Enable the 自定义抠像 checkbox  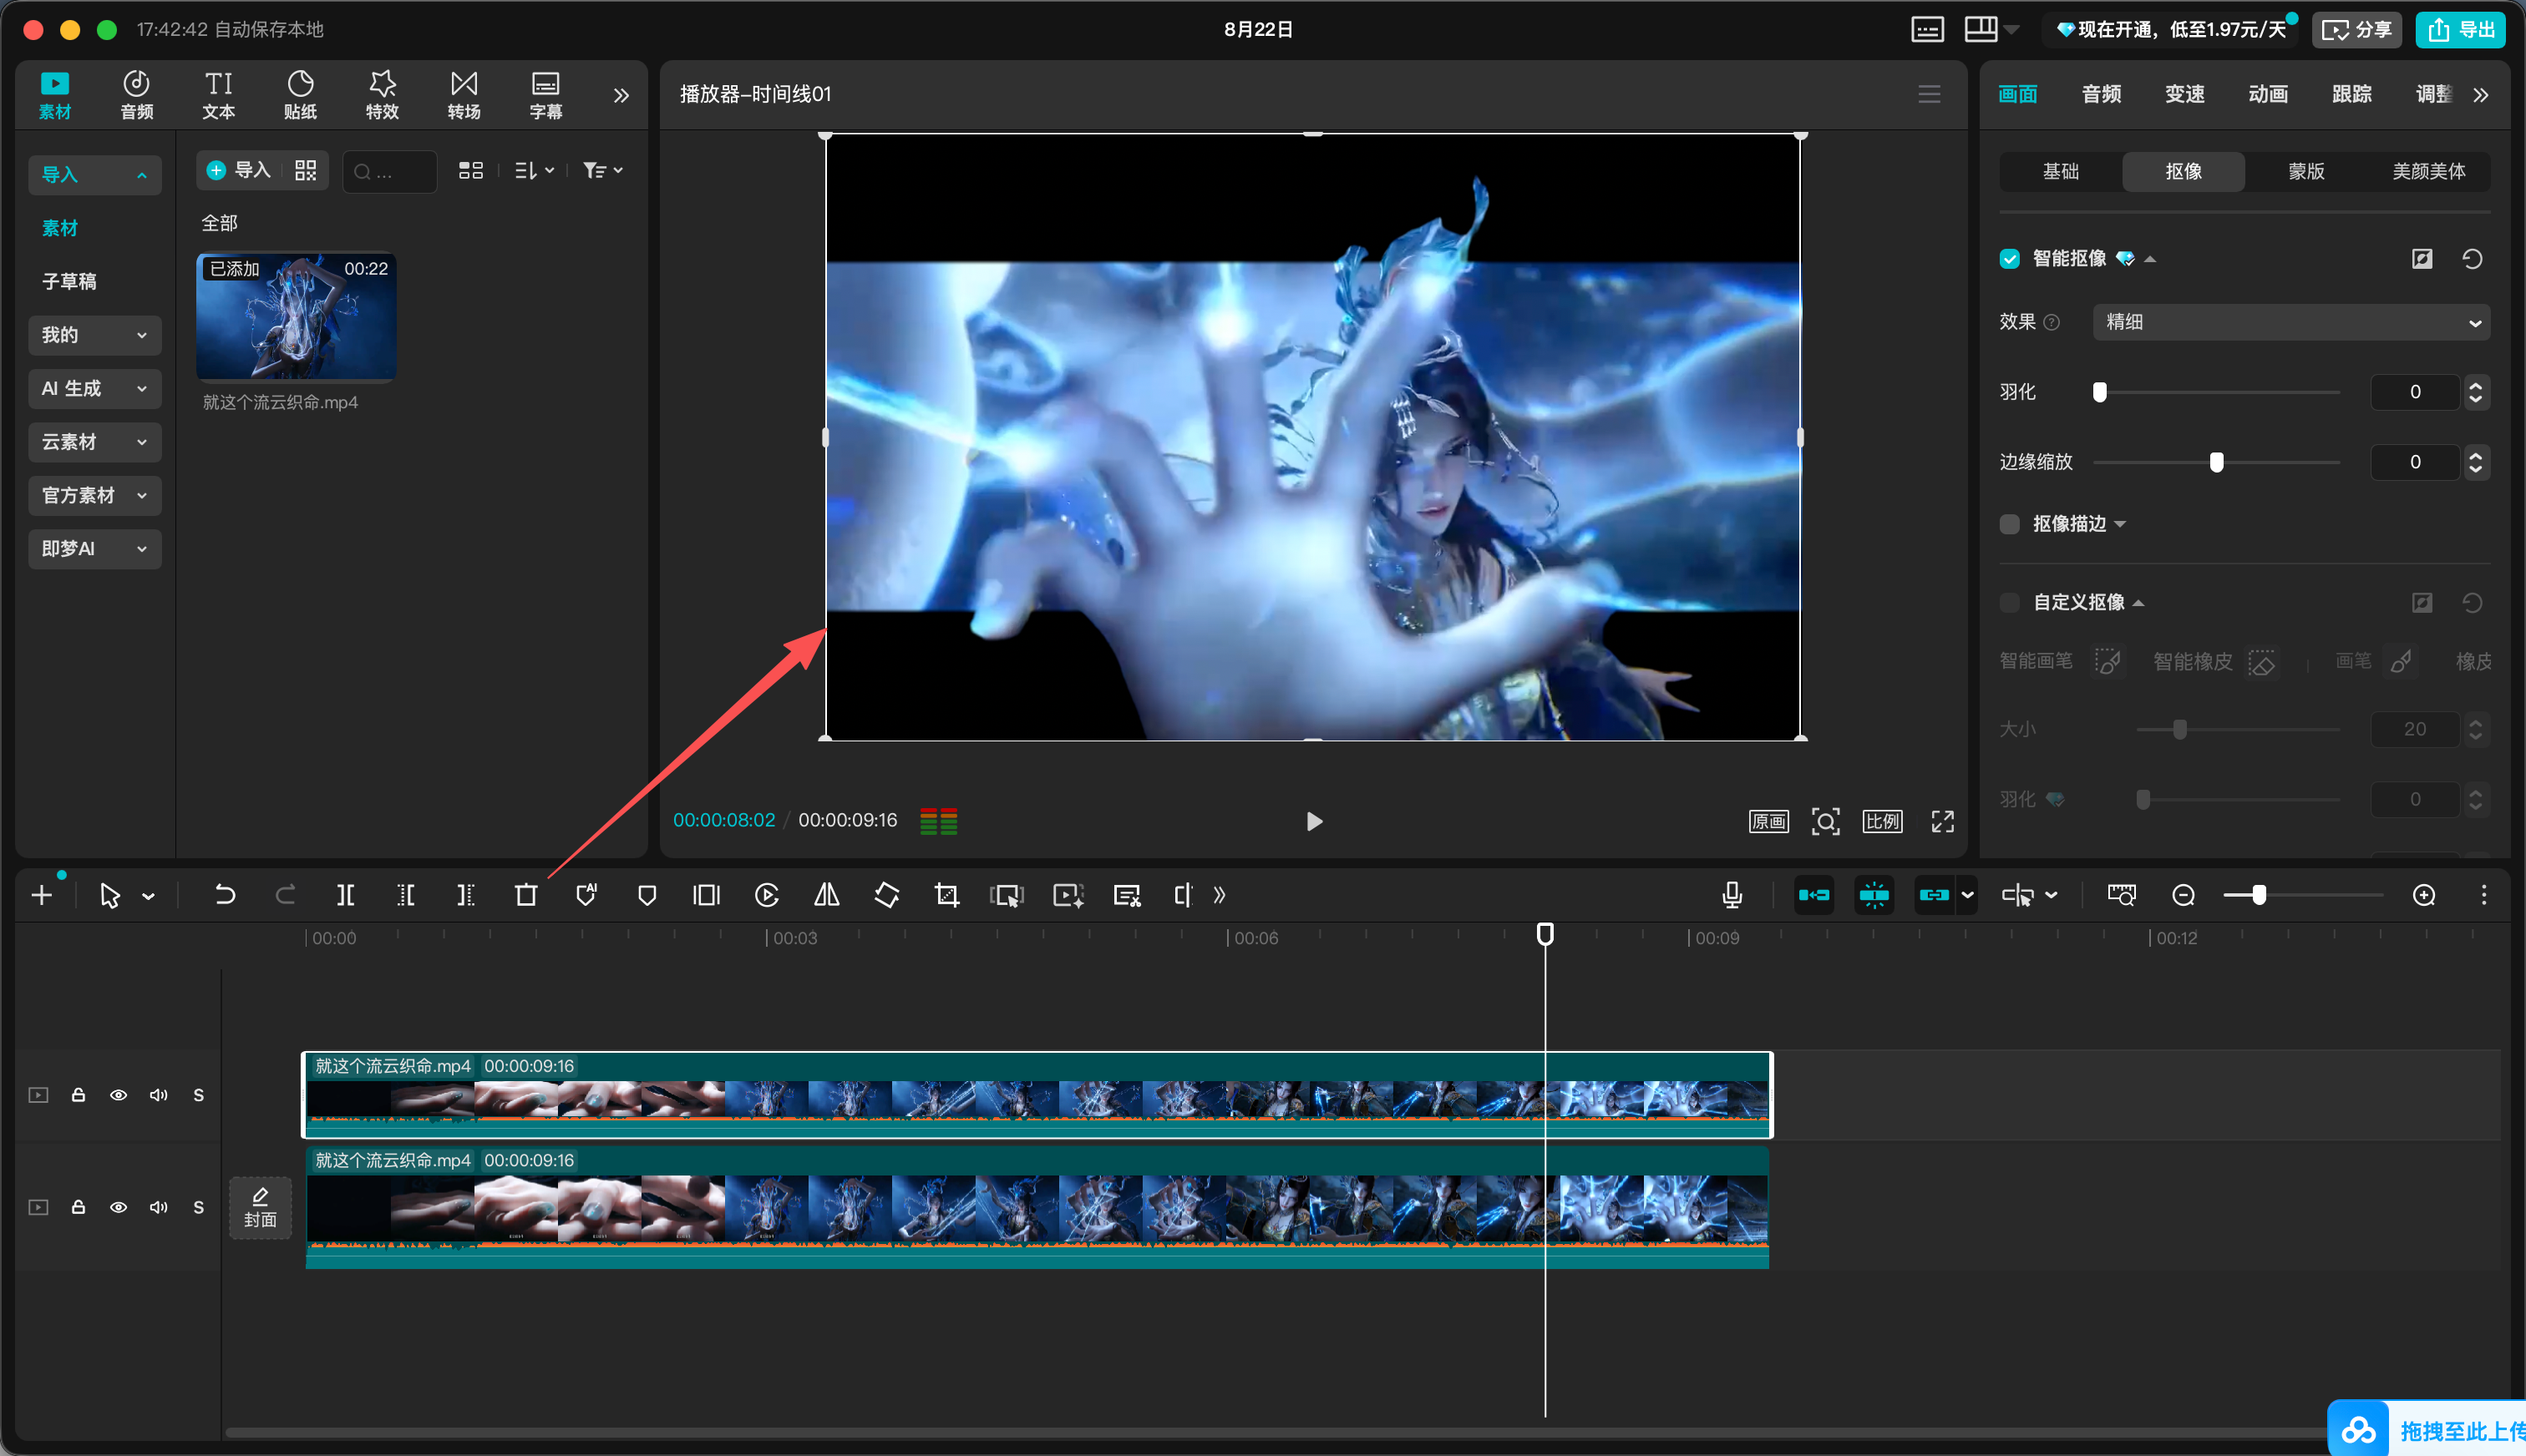coord(2010,602)
